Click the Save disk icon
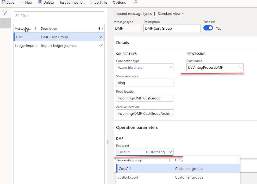Image resolution: width=257 pixels, height=184 pixels. click(x=3, y=2)
